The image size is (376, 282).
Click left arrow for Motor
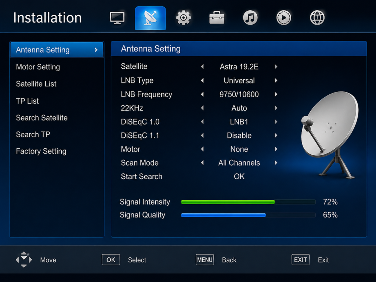click(202, 149)
